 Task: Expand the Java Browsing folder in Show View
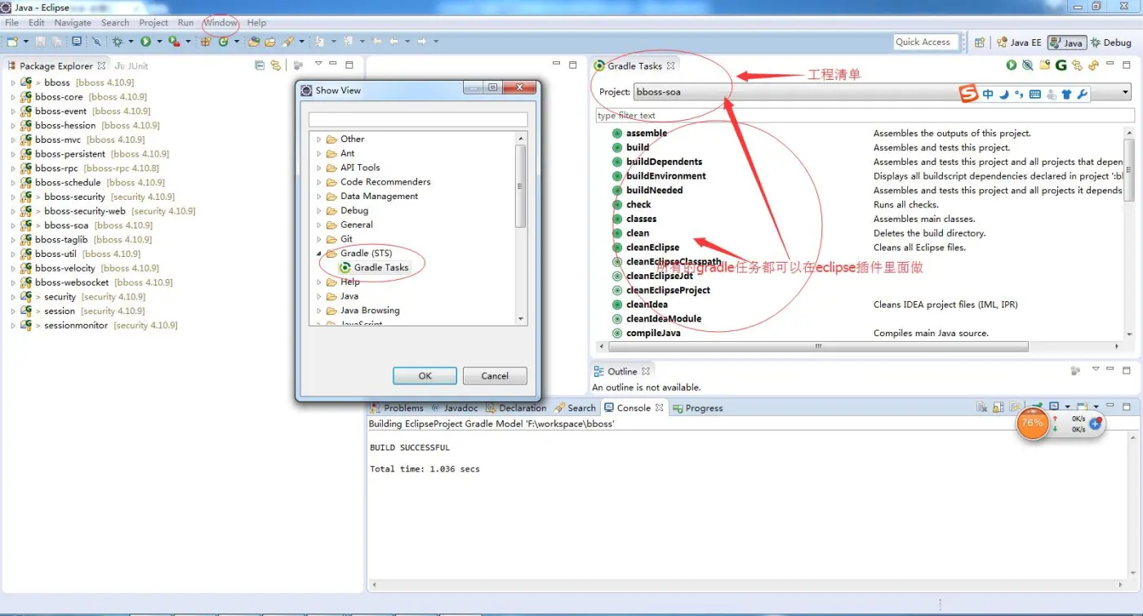[x=319, y=311]
